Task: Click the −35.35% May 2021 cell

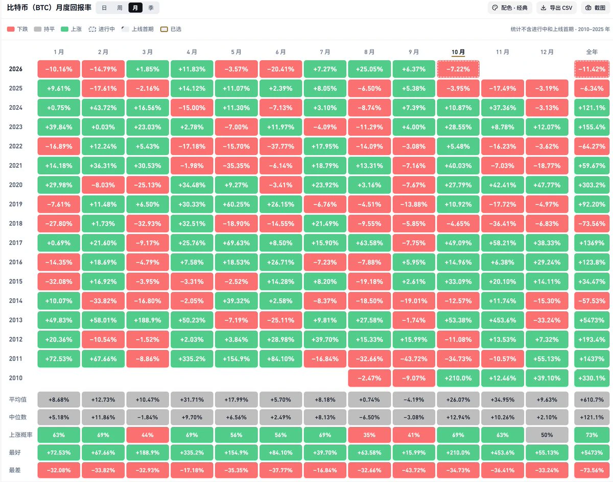Action: pyautogui.click(x=237, y=166)
